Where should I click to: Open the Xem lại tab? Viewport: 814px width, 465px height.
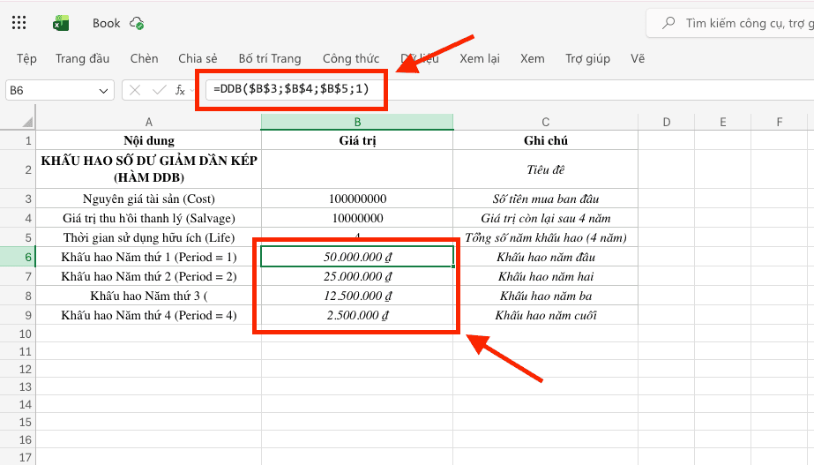[480, 59]
